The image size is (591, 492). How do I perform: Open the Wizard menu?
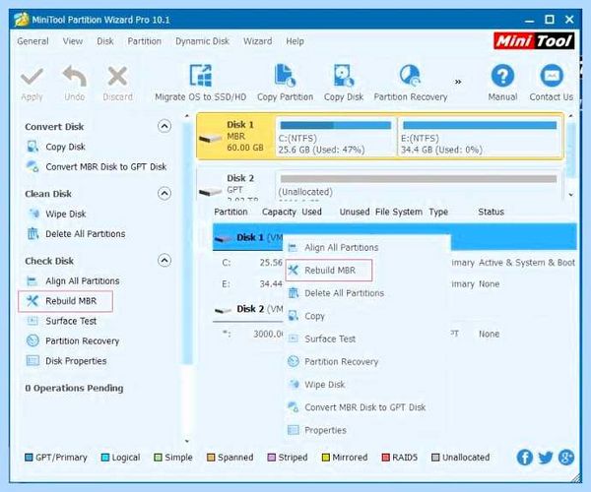(257, 41)
